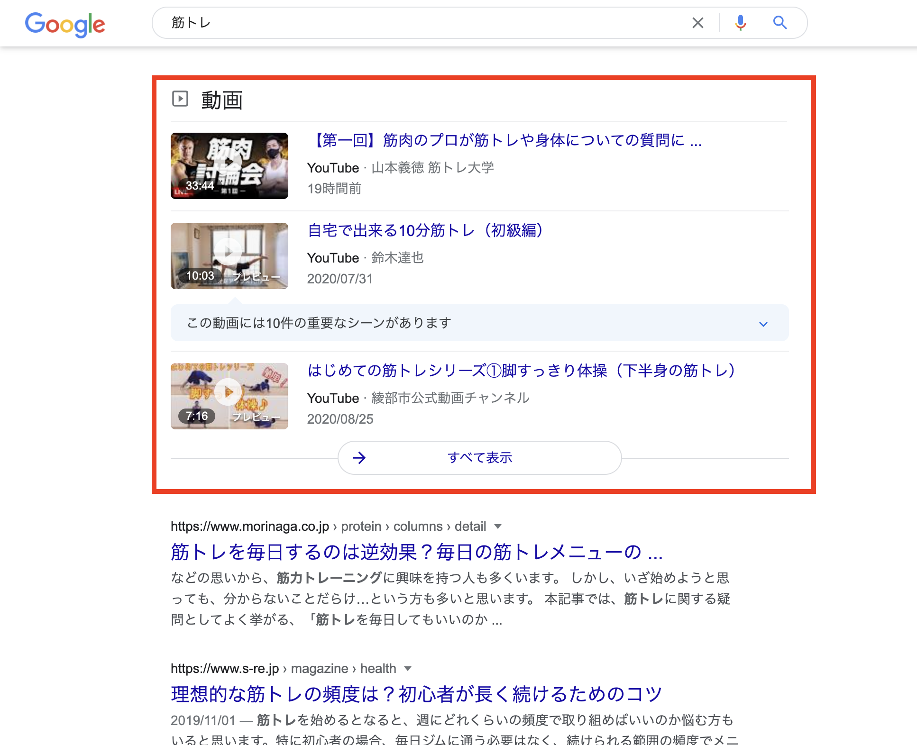Click the 2020/08/25 date text

tap(340, 419)
